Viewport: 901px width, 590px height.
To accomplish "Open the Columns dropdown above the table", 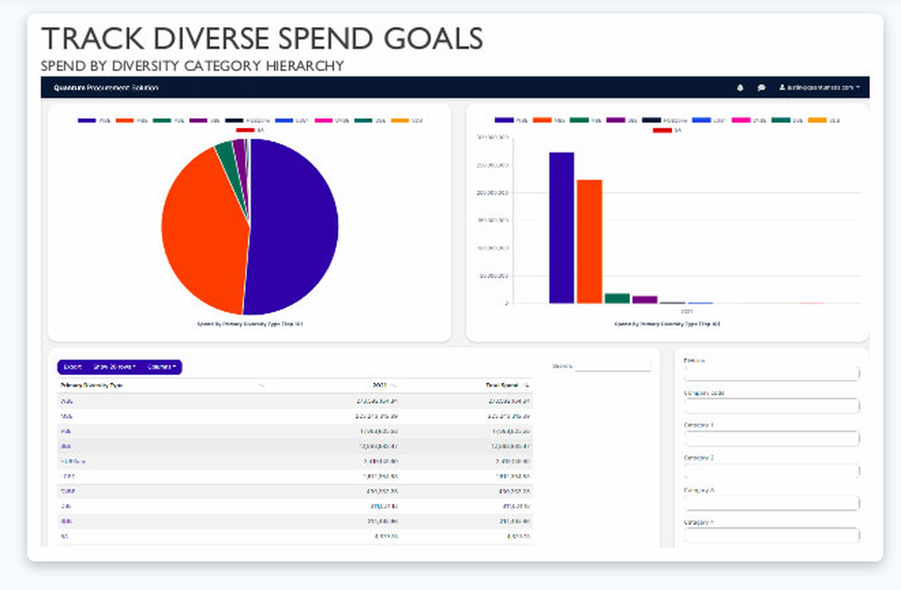I will pyautogui.click(x=163, y=367).
